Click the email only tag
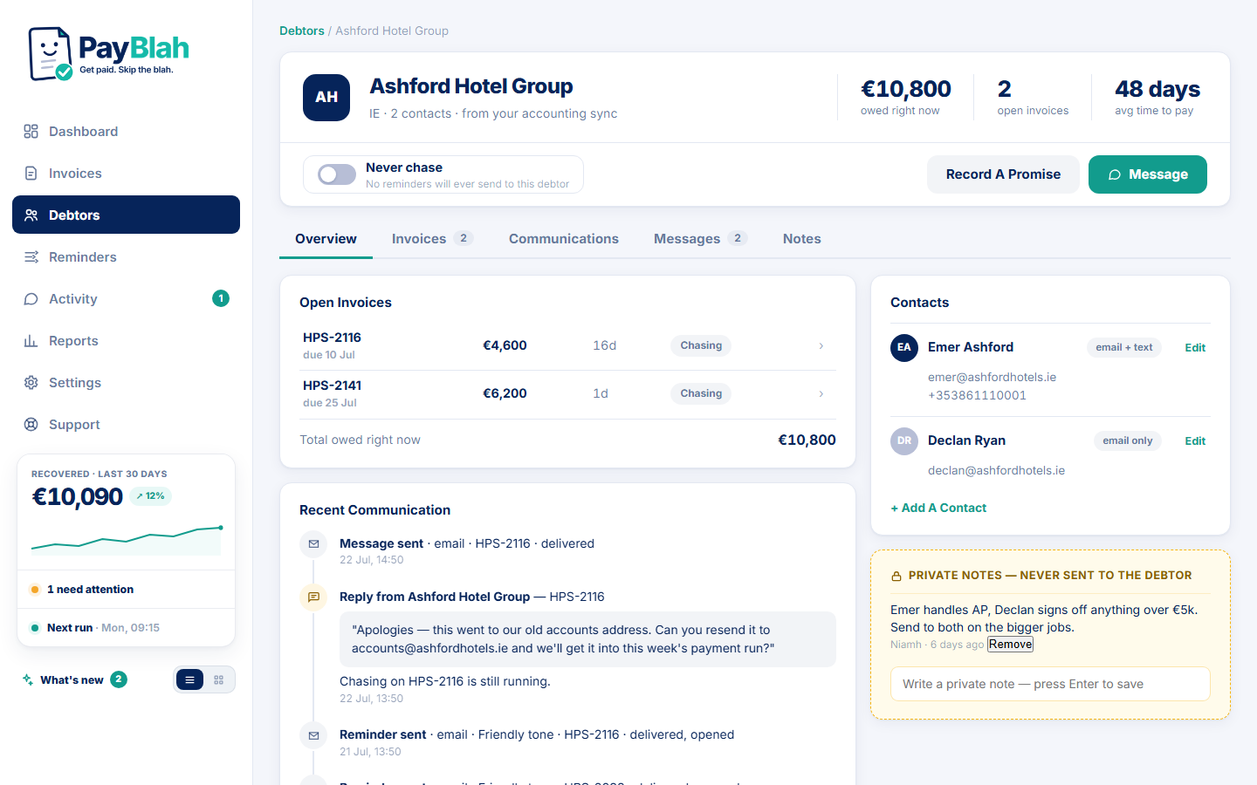 click(x=1128, y=440)
